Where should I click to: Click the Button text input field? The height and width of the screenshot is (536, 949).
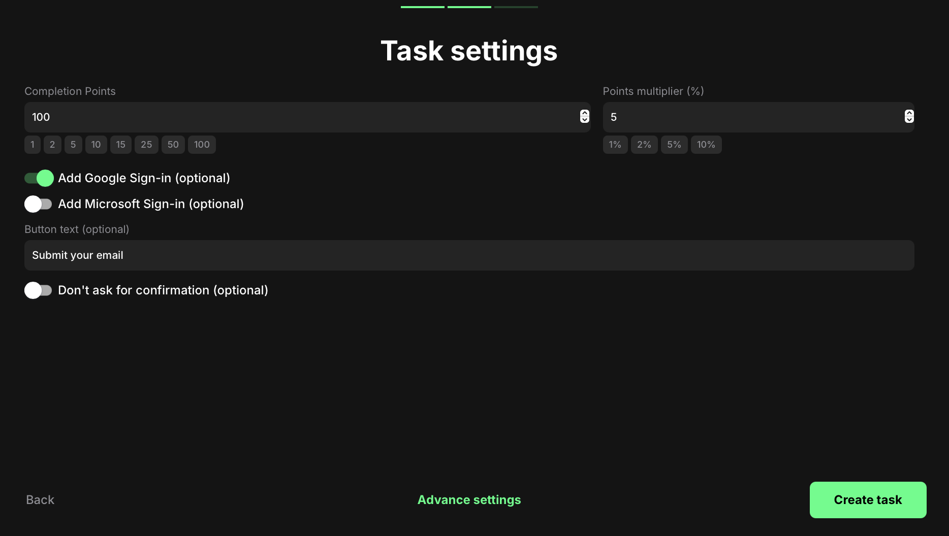(468, 255)
